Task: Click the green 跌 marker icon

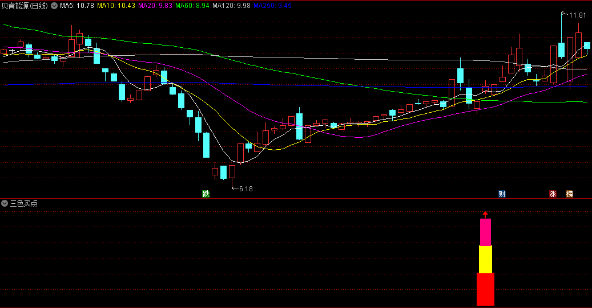Action: click(x=206, y=194)
